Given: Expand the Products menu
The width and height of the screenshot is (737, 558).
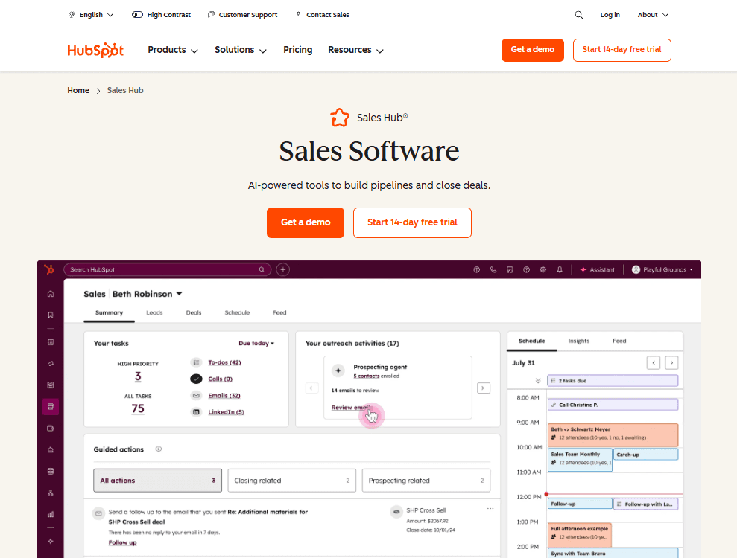Looking at the screenshot, I should [x=172, y=50].
